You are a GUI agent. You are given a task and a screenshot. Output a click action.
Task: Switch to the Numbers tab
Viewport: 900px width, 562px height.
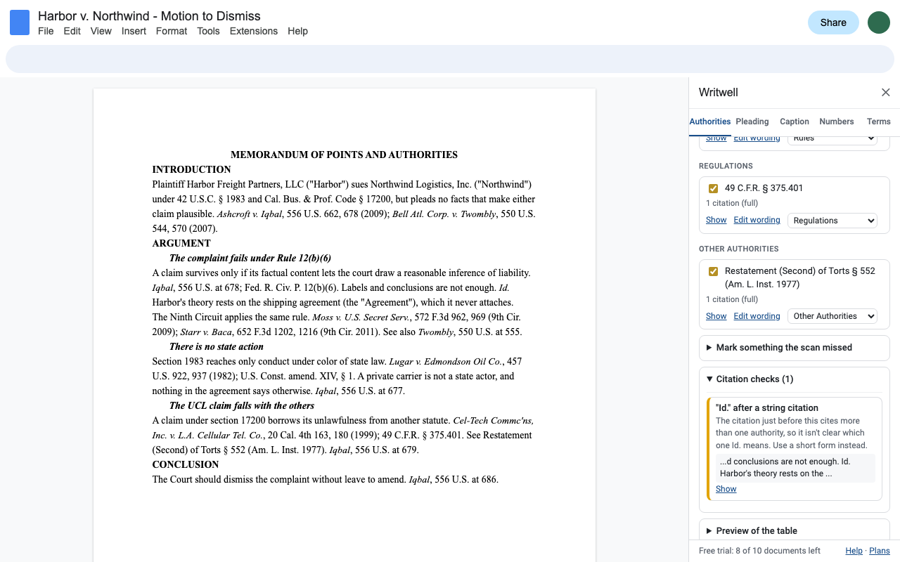click(837, 122)
